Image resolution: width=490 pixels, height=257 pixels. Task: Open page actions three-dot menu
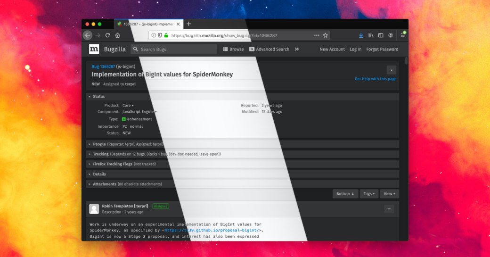coord(317,35)
